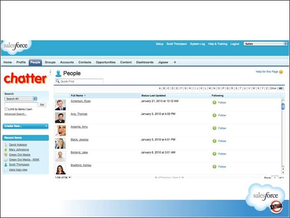Expand the Create New... menu
Screen dimensions: 290x218
(25, 126)
